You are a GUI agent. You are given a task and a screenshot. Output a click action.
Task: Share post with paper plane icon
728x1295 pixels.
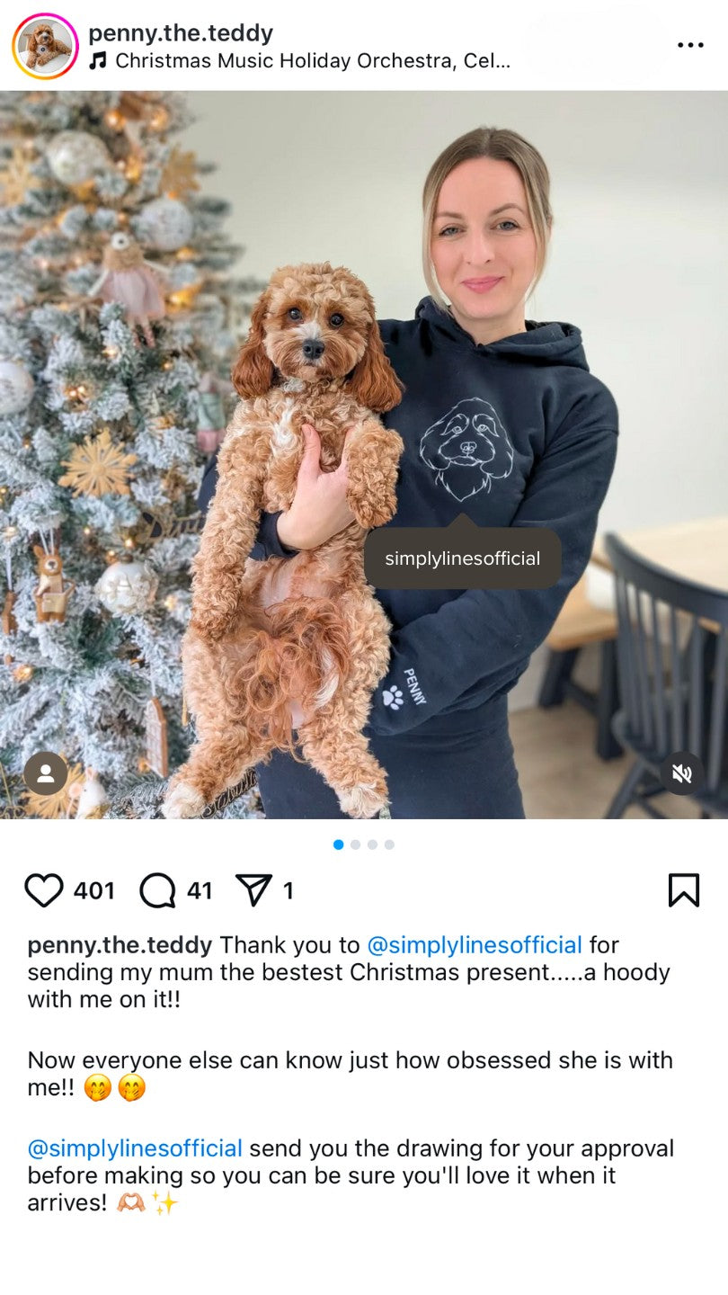253,890
